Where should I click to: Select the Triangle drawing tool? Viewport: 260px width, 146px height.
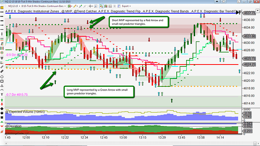[x=2, y=86]
